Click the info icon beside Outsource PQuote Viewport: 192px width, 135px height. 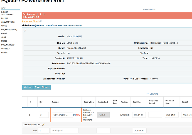[x=41, y=21]
